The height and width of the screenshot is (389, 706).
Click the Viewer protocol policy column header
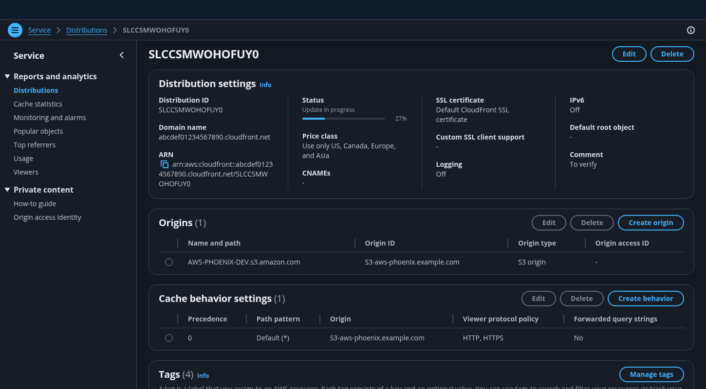(501, 319)
